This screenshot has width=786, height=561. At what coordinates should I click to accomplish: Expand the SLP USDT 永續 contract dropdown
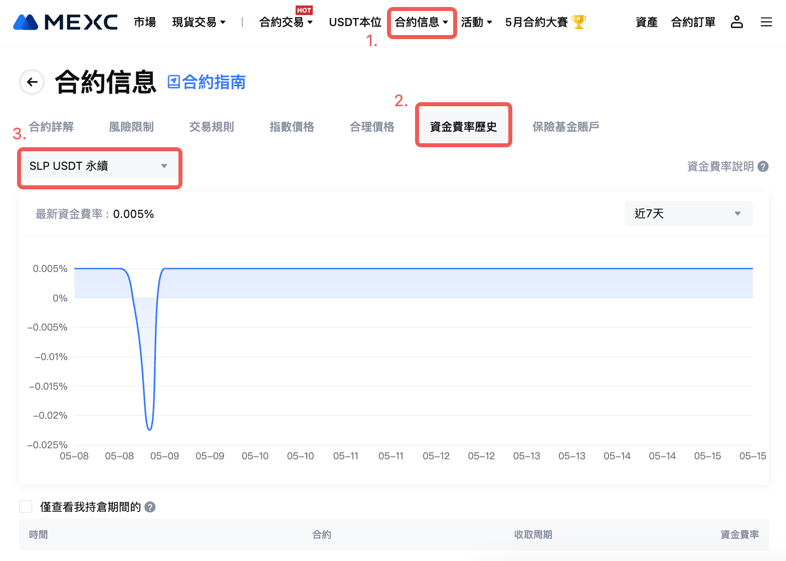click(99, 166)
